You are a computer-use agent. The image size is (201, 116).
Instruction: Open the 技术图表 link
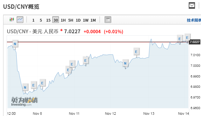(194, 20)
